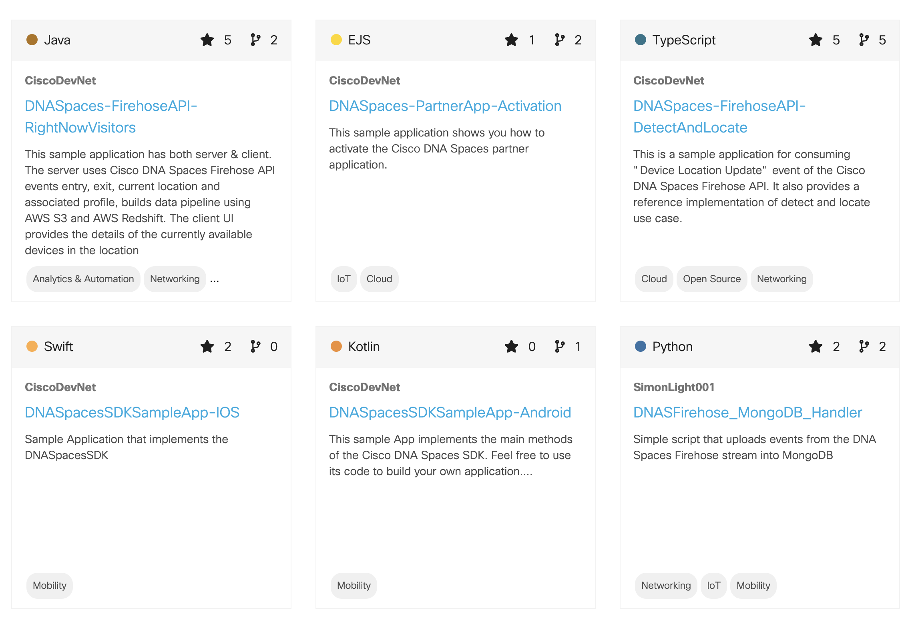Image resolution: width=916 pixels, height=622 pixels.
Task: Select the Cloud tag on EJS card
Action: point(379,279)
